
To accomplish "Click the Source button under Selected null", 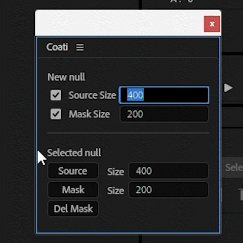I will 73,171.
